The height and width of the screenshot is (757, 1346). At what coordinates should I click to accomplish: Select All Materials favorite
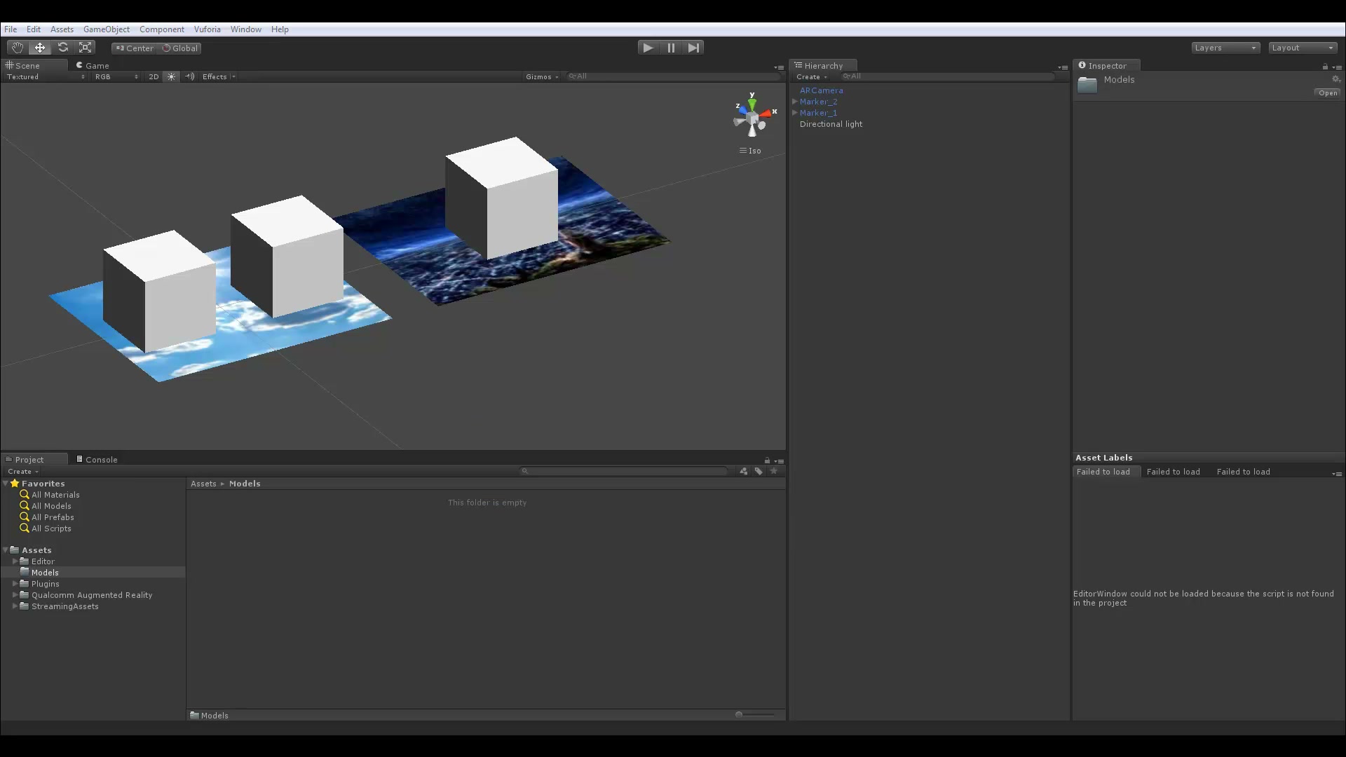point(55,495)
